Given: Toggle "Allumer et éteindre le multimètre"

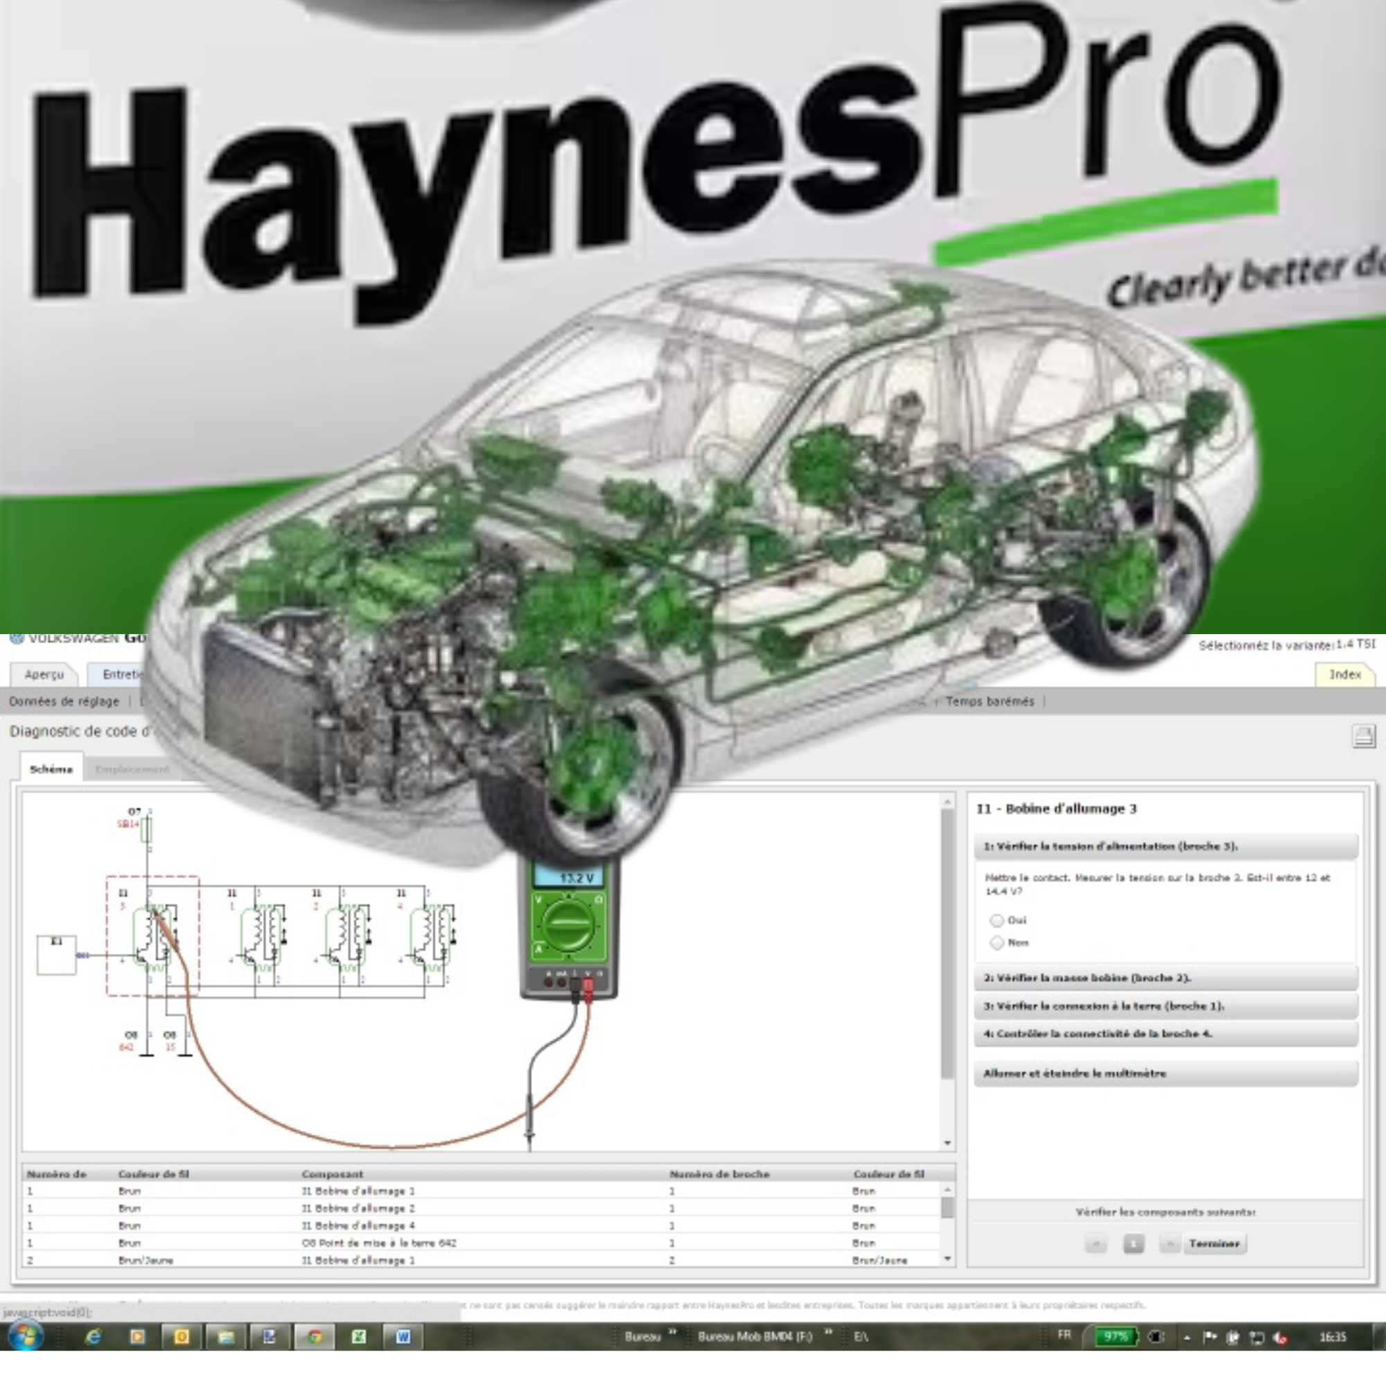Looking at the screenshot, I should coord(1166,1073).
